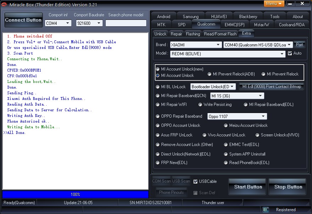312x214 pixels.
Task: Expand the Oppo 1107 dropdown
Action: pyautogui.click(x=237, y=116)
